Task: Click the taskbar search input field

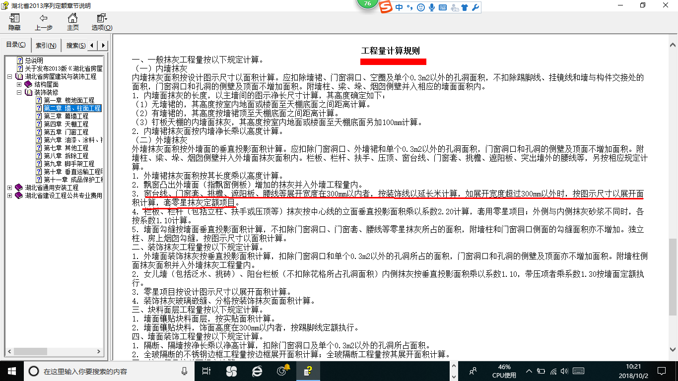Action: click(109, 371)
